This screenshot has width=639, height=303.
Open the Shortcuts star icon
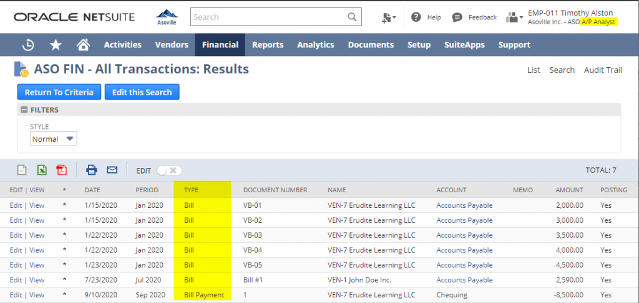(x=56, y=45)
